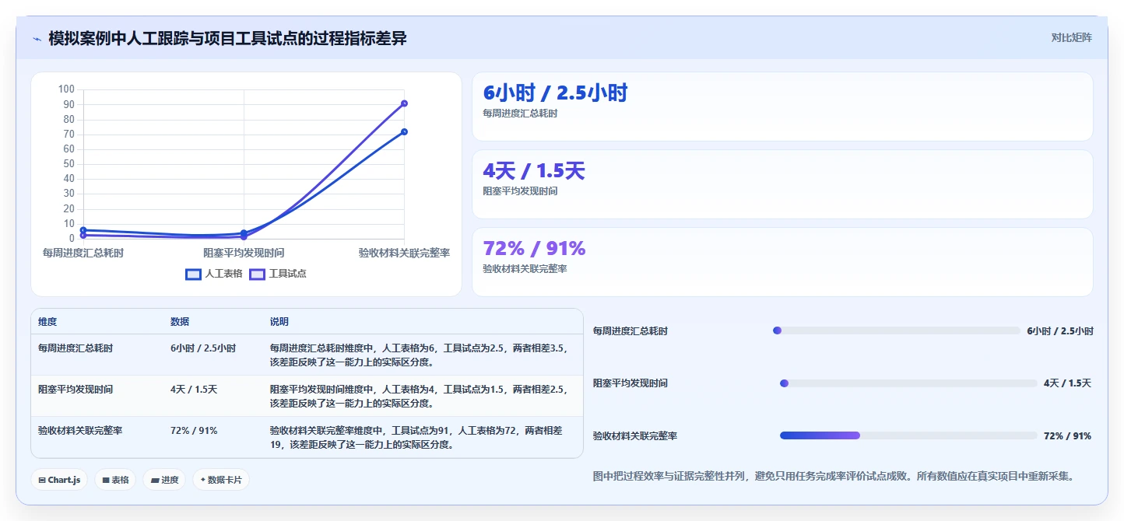Select the 每周进度汇总耗时 table row label
Image resolution: width=1124 pixels, height=521 pixels.
pos(76,348)
